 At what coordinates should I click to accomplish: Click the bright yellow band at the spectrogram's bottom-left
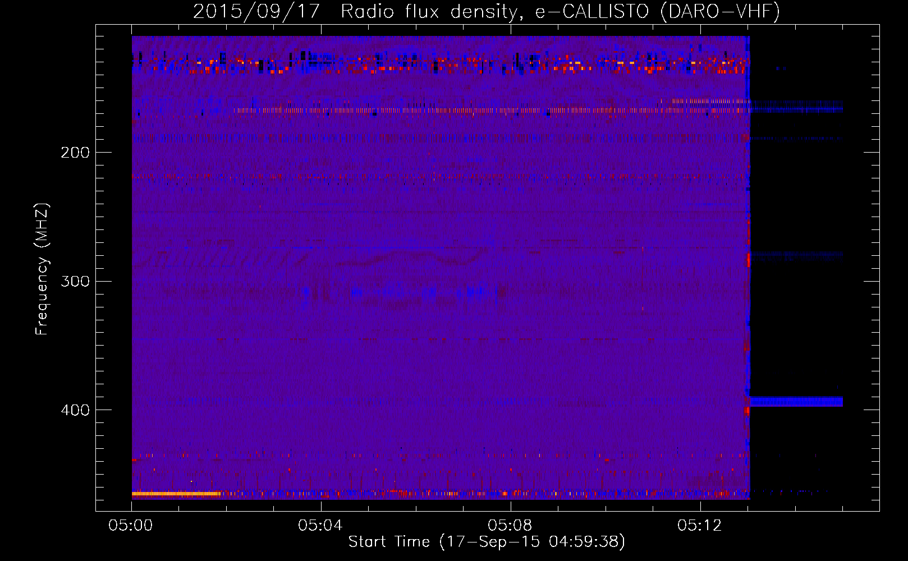(x=176, y=494)
